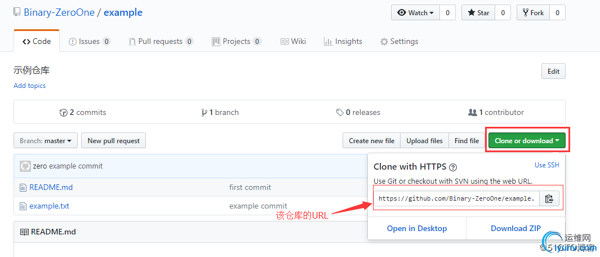The height and width of the screenshot is (257, 600).
Task: Click the zero user avatar icon
Action: [25, 166]
